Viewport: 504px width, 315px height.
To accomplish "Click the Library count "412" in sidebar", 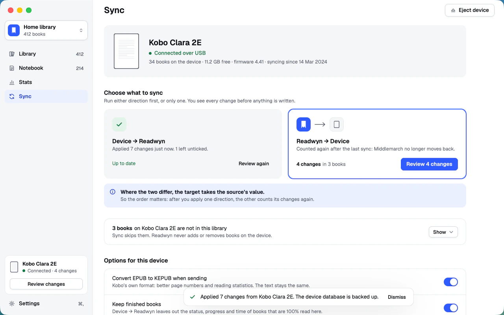I will coord(80,54).
